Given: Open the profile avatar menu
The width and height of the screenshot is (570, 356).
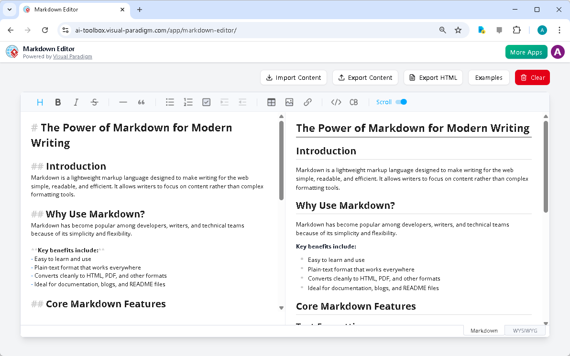Looking at the screenshot, I should [558, 52].
